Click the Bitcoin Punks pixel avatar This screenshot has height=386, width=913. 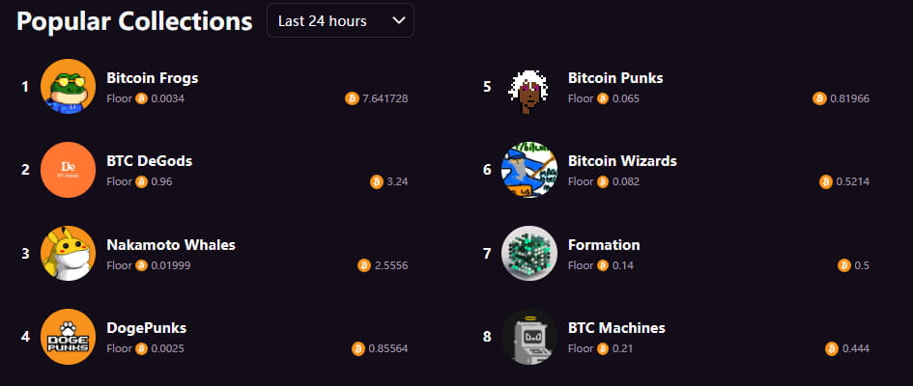coord(529,86)
